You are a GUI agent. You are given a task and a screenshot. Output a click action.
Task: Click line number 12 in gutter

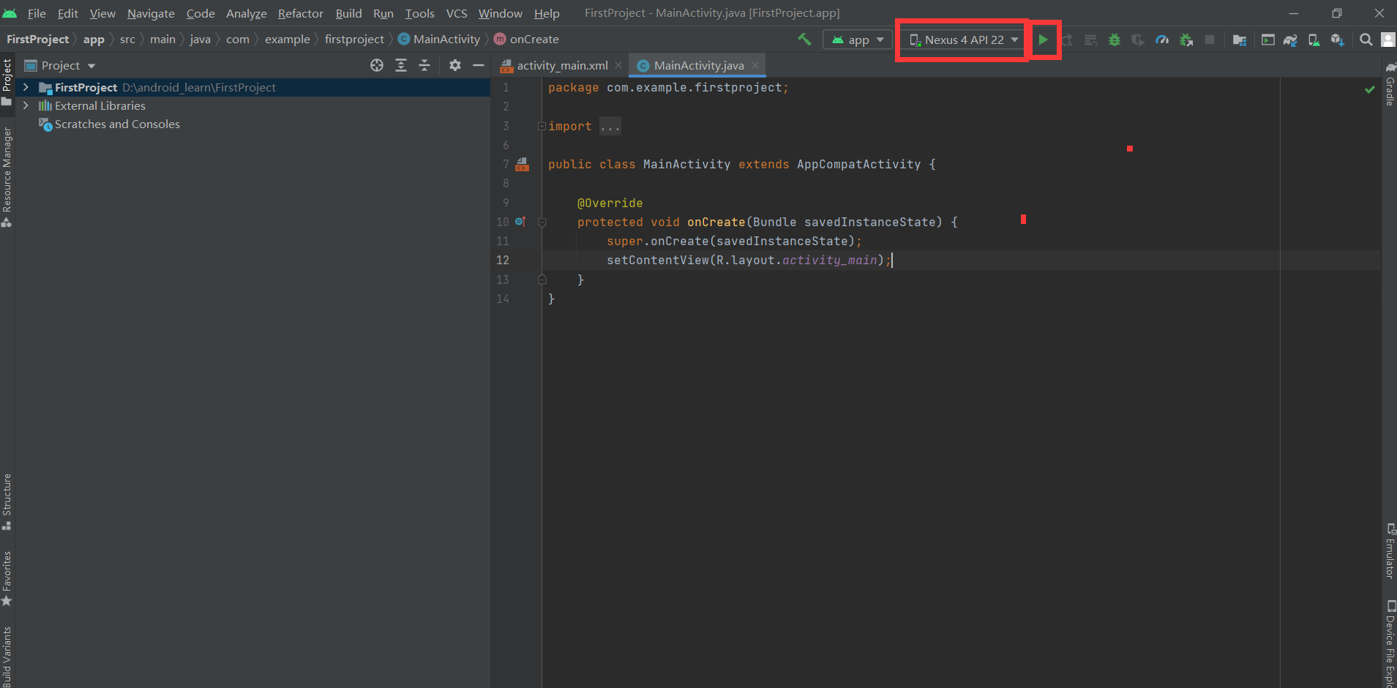(503, 260)
